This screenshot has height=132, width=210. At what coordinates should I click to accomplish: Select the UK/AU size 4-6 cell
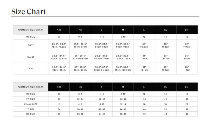pos(80,104)
